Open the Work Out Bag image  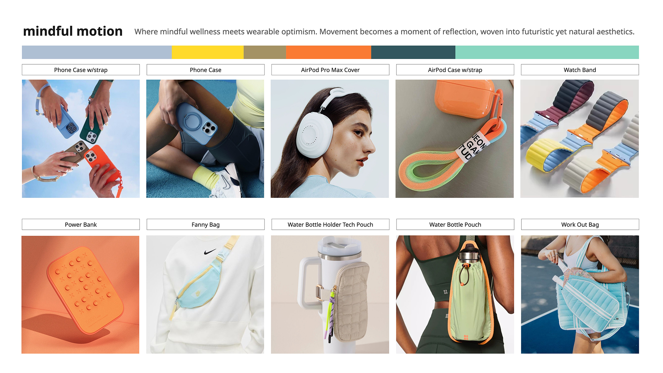point(580,294)
